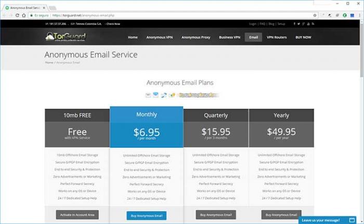Go to browser home page icon
The width and height of the screenshot is (364, 224).
coord(24,15)
